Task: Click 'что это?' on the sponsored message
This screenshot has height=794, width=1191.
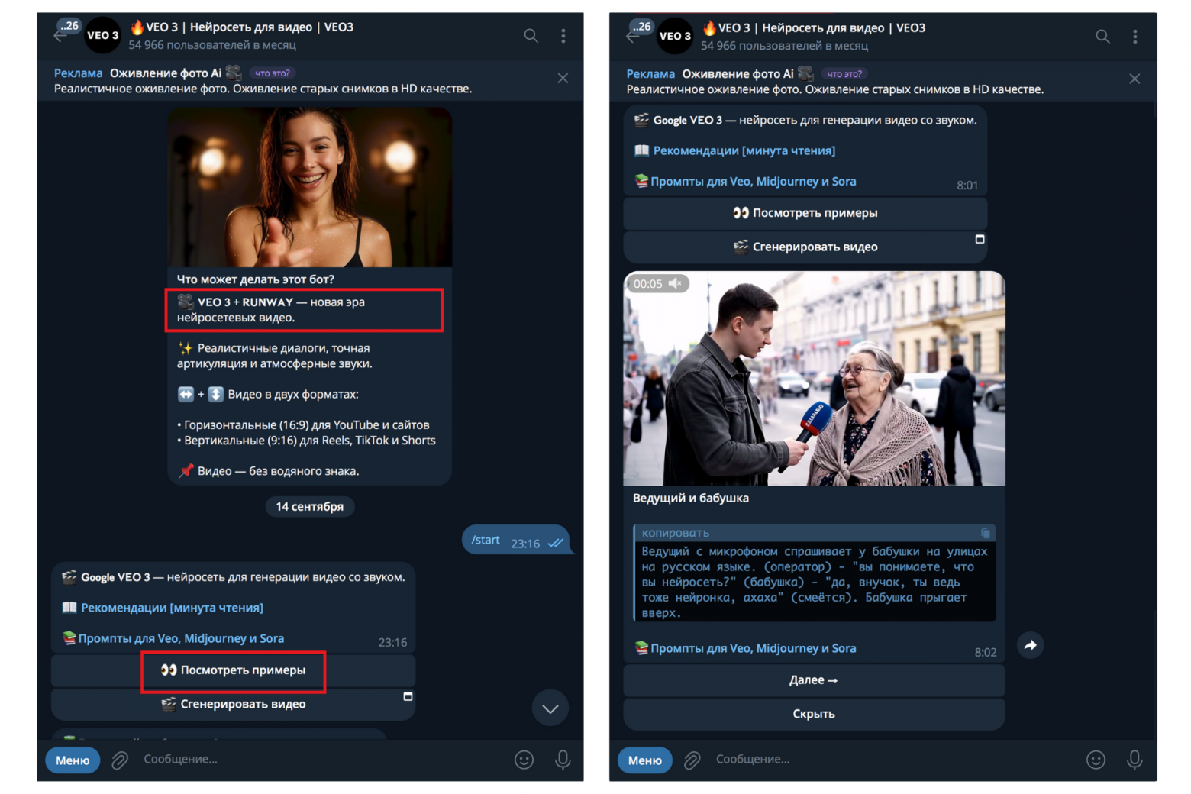Action: point(273,73)
